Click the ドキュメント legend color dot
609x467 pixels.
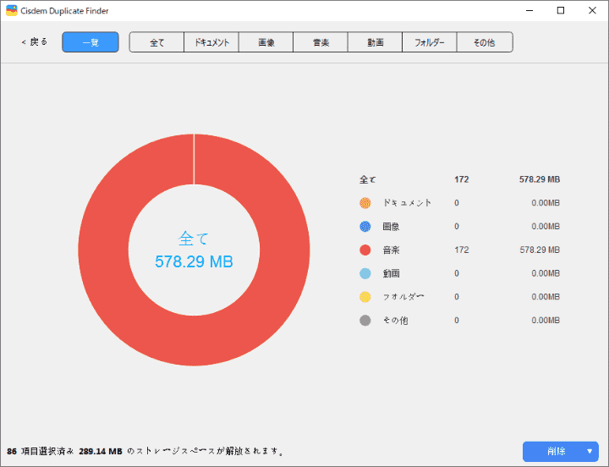pos(365,203)
